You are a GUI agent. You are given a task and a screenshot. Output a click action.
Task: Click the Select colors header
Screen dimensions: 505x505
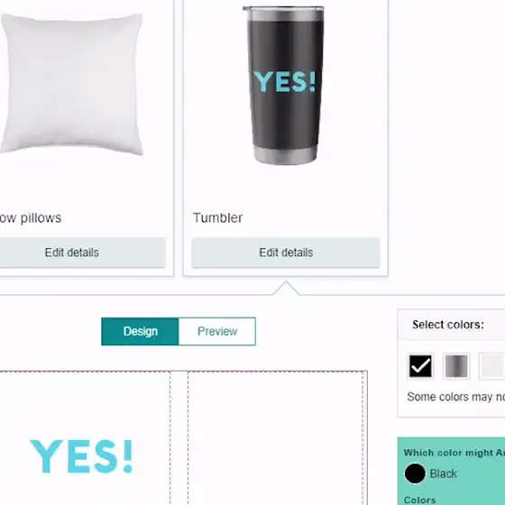click(x=448, y=325)
